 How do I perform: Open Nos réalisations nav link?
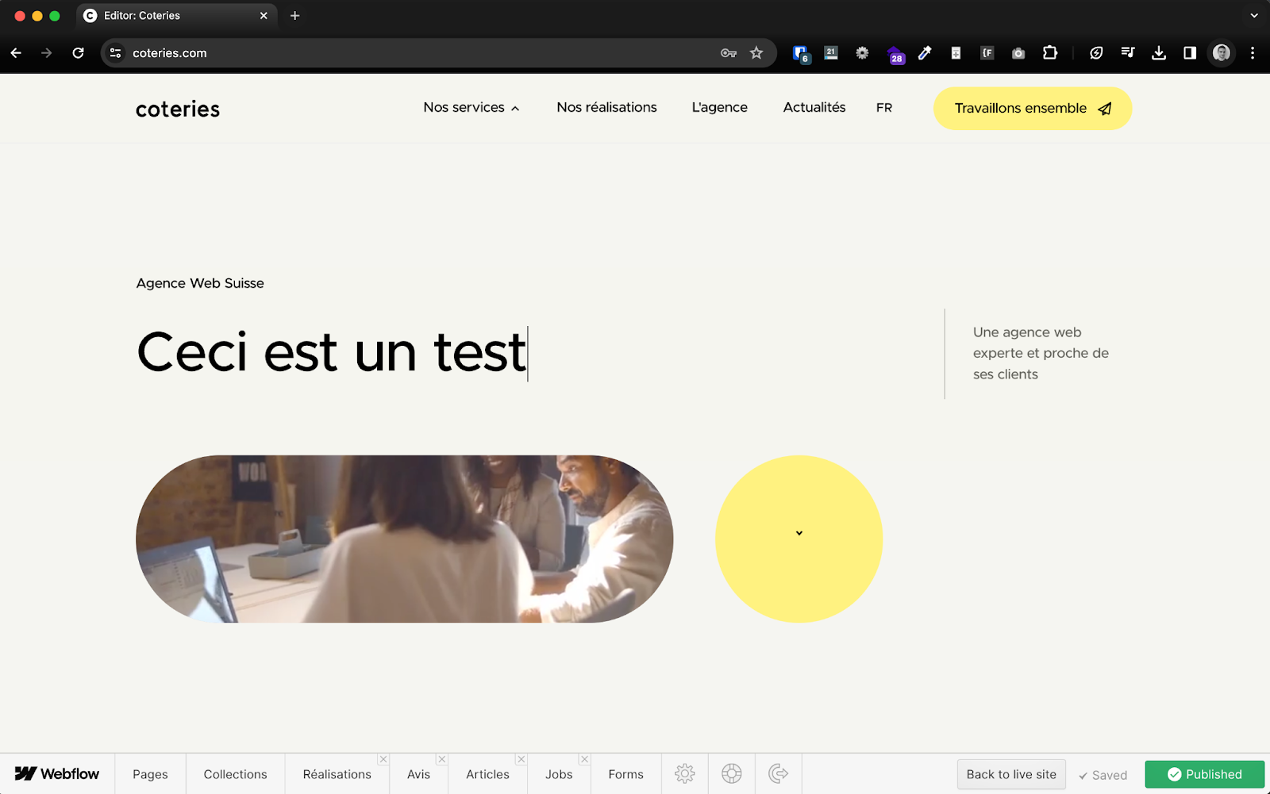pos(606,107)
